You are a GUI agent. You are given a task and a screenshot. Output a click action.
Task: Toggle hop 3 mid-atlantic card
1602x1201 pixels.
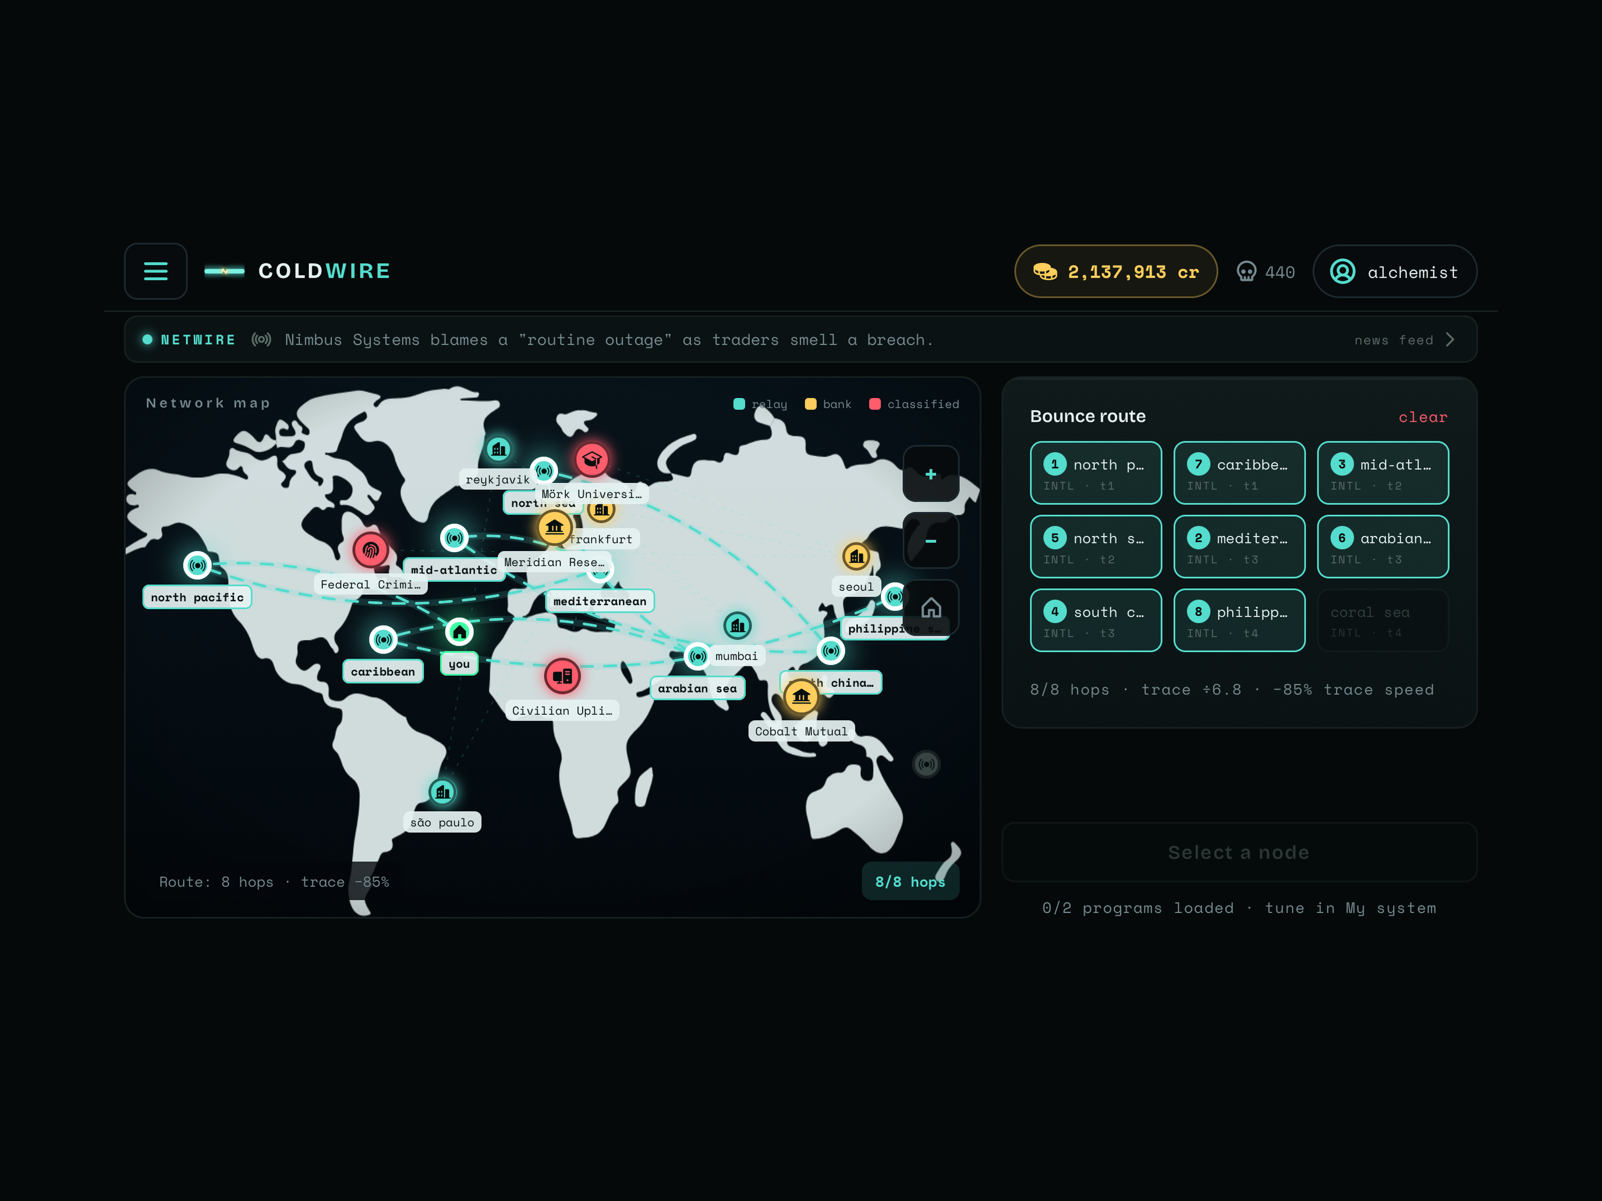click(1383, 472)
